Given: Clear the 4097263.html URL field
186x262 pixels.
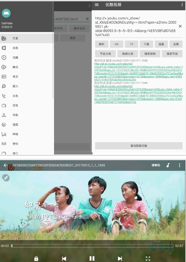Looking at the screenshot, I should 87,19.
